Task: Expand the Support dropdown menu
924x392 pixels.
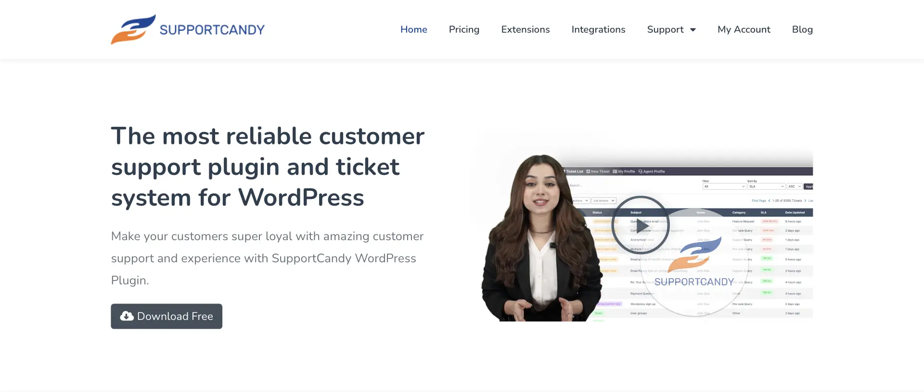Action: point(671,29)
